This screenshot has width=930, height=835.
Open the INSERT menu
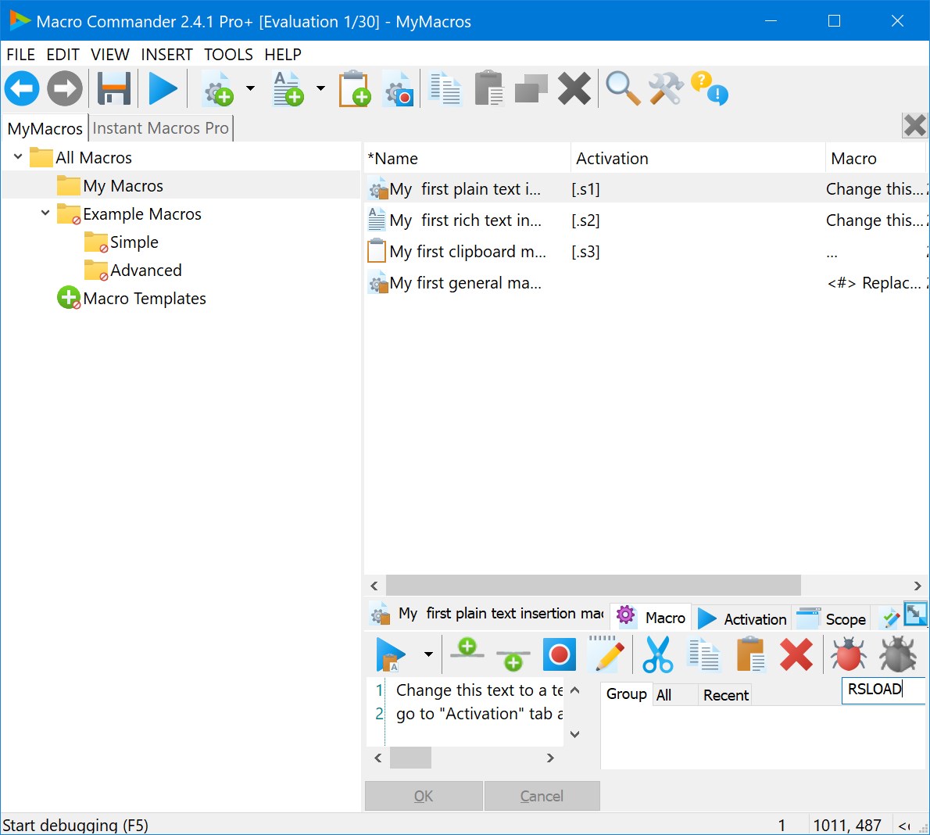point(166,55)
